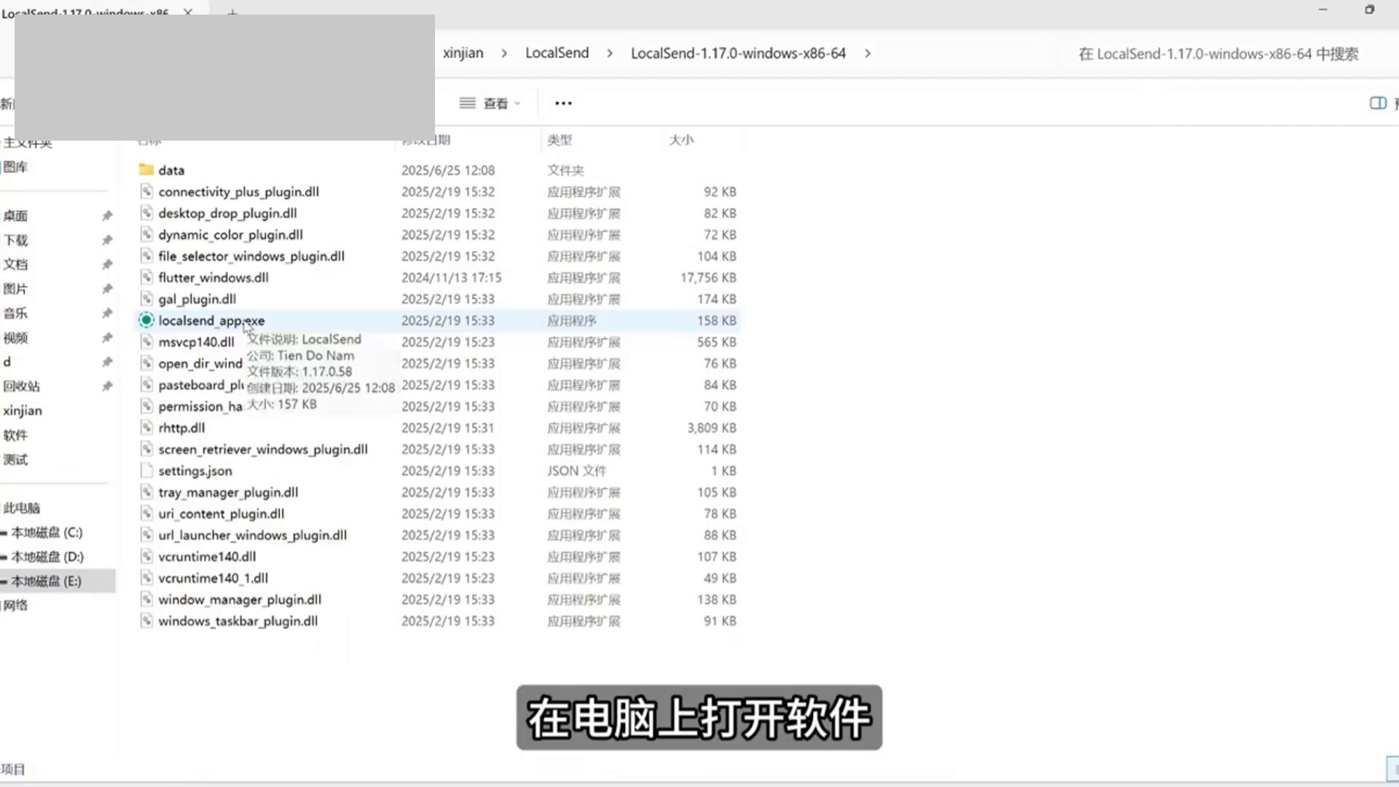
Task: Open the three-dots more options menu
Action: (563, 103)
